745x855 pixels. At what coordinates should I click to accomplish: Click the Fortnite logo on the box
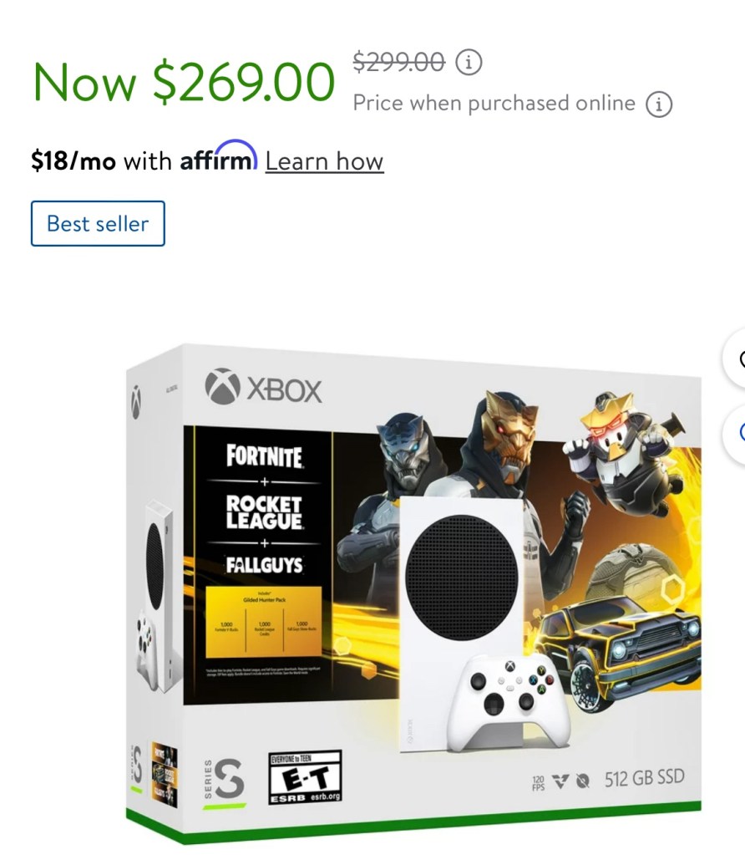[264, 455]
